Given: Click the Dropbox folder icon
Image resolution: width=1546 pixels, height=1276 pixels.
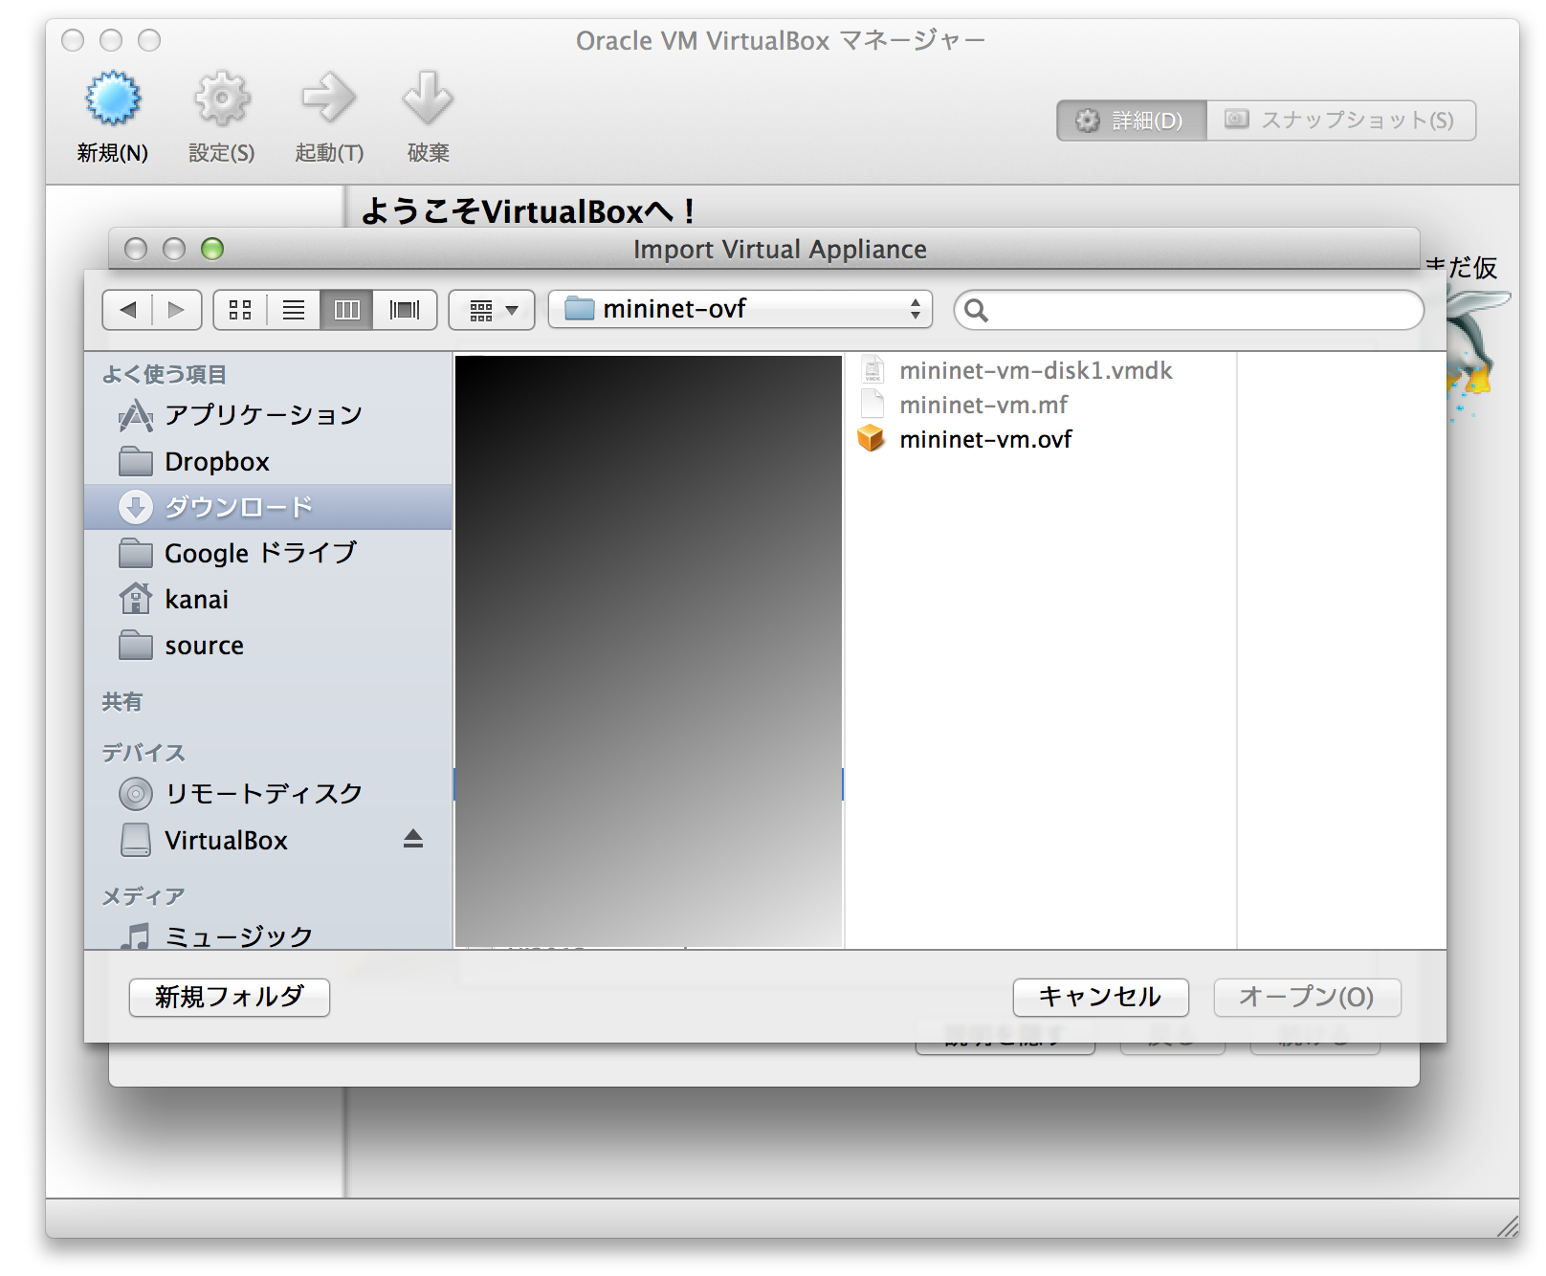Looking at the screenshot, I should 136,461.
